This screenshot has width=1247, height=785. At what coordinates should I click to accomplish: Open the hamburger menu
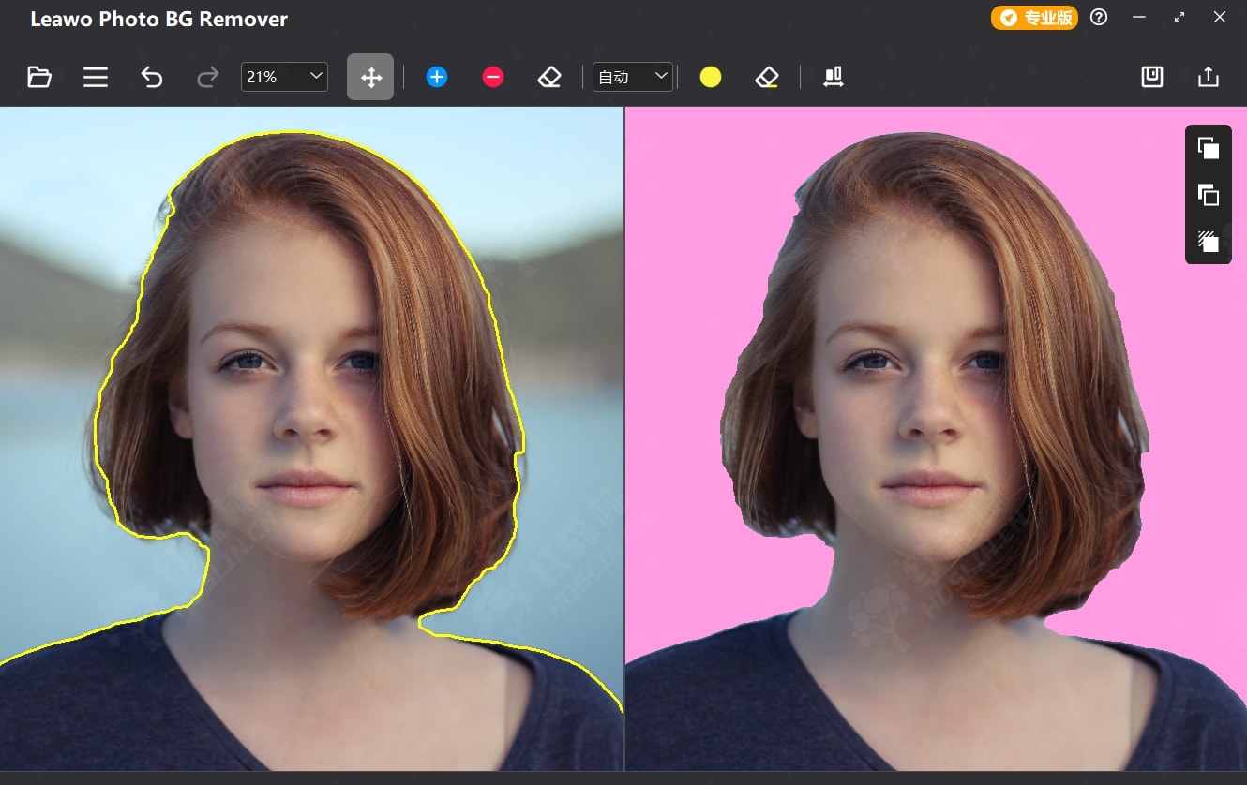tap(96, 77)
